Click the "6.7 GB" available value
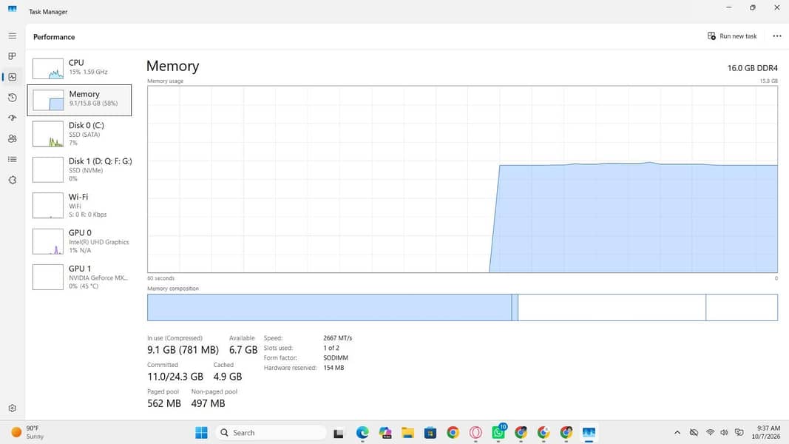 tap(243, 350)
